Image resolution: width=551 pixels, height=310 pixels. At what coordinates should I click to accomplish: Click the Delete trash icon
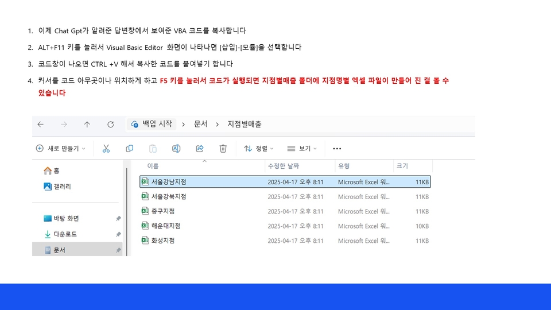pyautogui.click(x=223, y=149)
